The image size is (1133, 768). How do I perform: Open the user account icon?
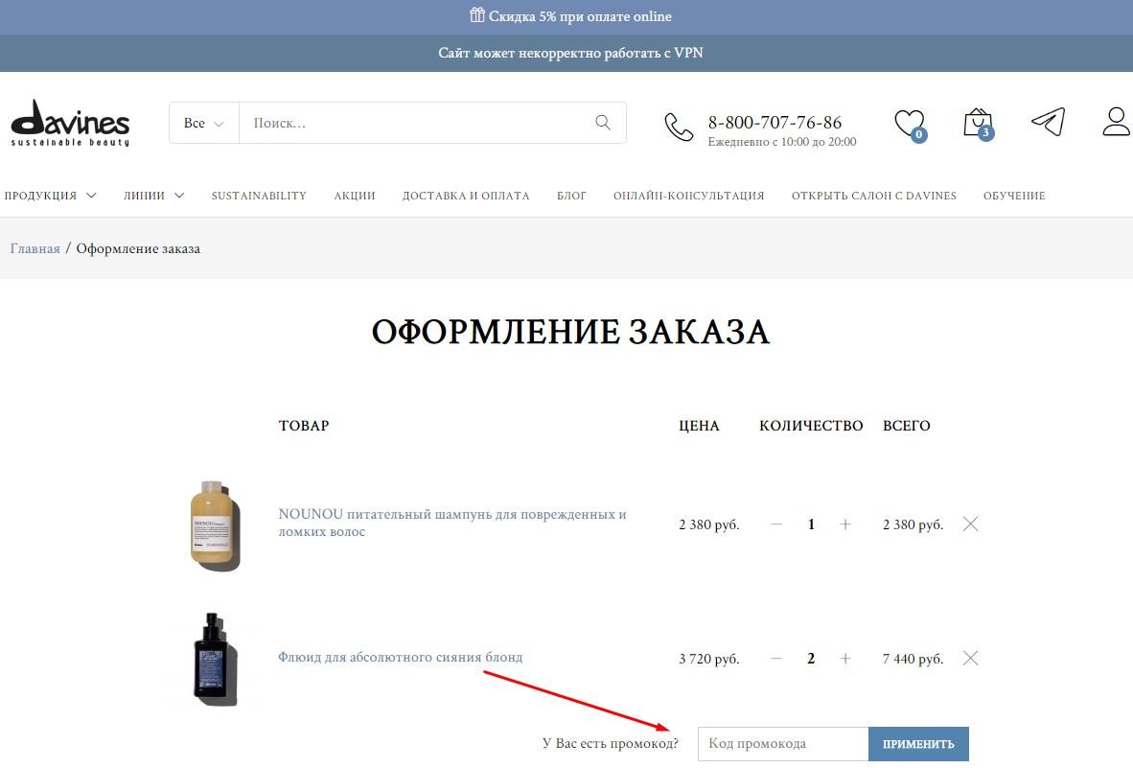click(1116, 122)
